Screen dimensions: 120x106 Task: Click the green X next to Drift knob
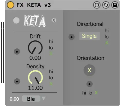(x=51, y=54)
